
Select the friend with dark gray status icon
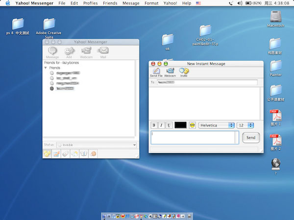62,88
